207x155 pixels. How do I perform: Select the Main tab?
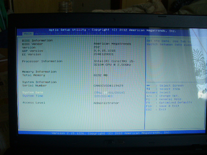pyautogui.click(x=28, y=34)
